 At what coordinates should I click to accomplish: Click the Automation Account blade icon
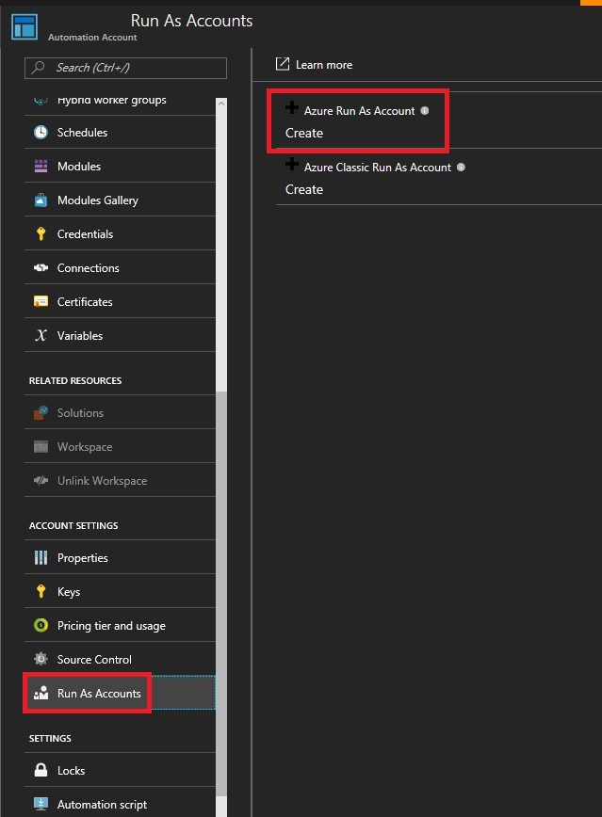24,26
